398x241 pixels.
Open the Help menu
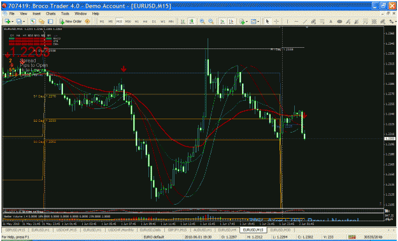pyautogui.click(x=96, y=13)
